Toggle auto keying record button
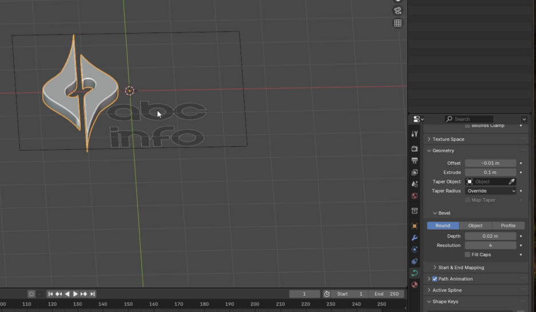Screen dimensions: 536x312 point(31,294)
